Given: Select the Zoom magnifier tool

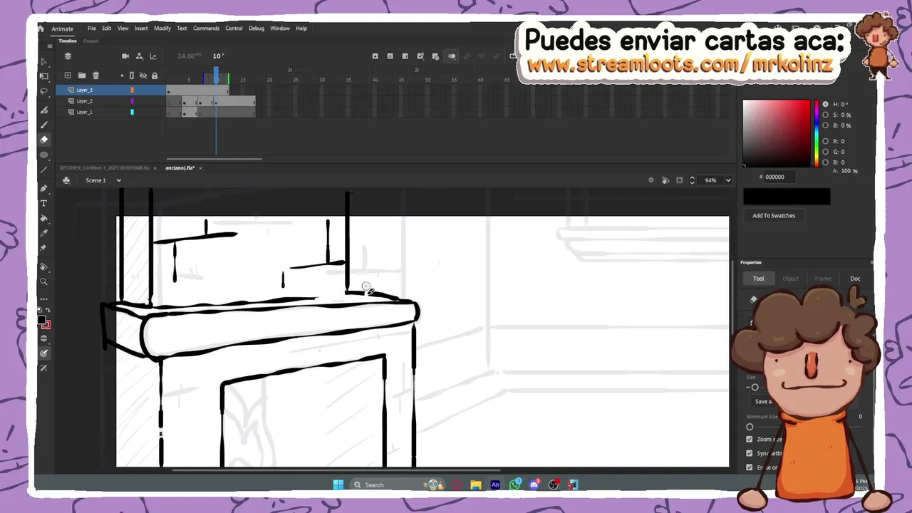Looking at the screenshot, I should (x=43, y=282).
